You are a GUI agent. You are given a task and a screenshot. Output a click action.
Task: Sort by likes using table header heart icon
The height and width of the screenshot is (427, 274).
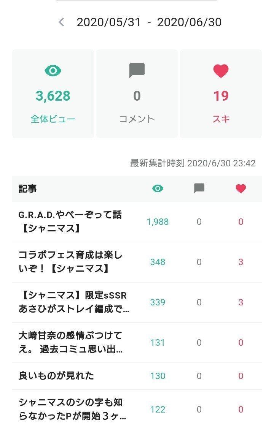pos(241,188)
